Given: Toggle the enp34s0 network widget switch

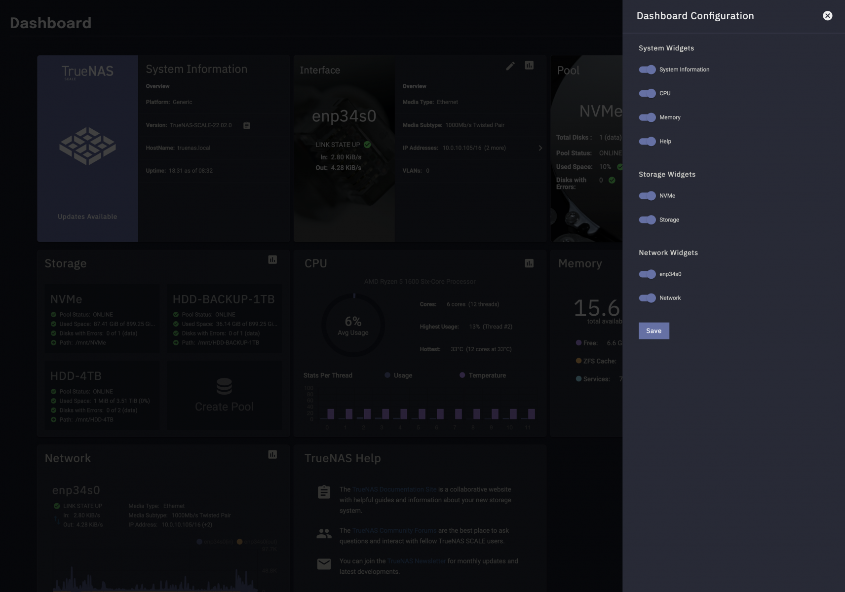Looking at the screenshot, I should pyautogui.click(x=647, y=274).
